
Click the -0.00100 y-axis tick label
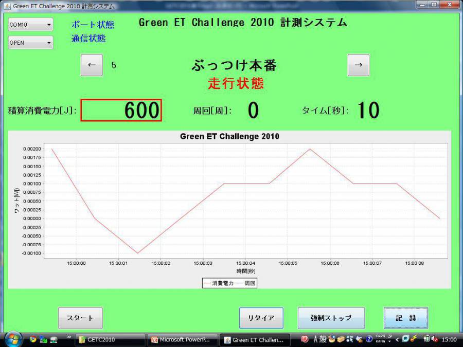click(x=31, y=253)
